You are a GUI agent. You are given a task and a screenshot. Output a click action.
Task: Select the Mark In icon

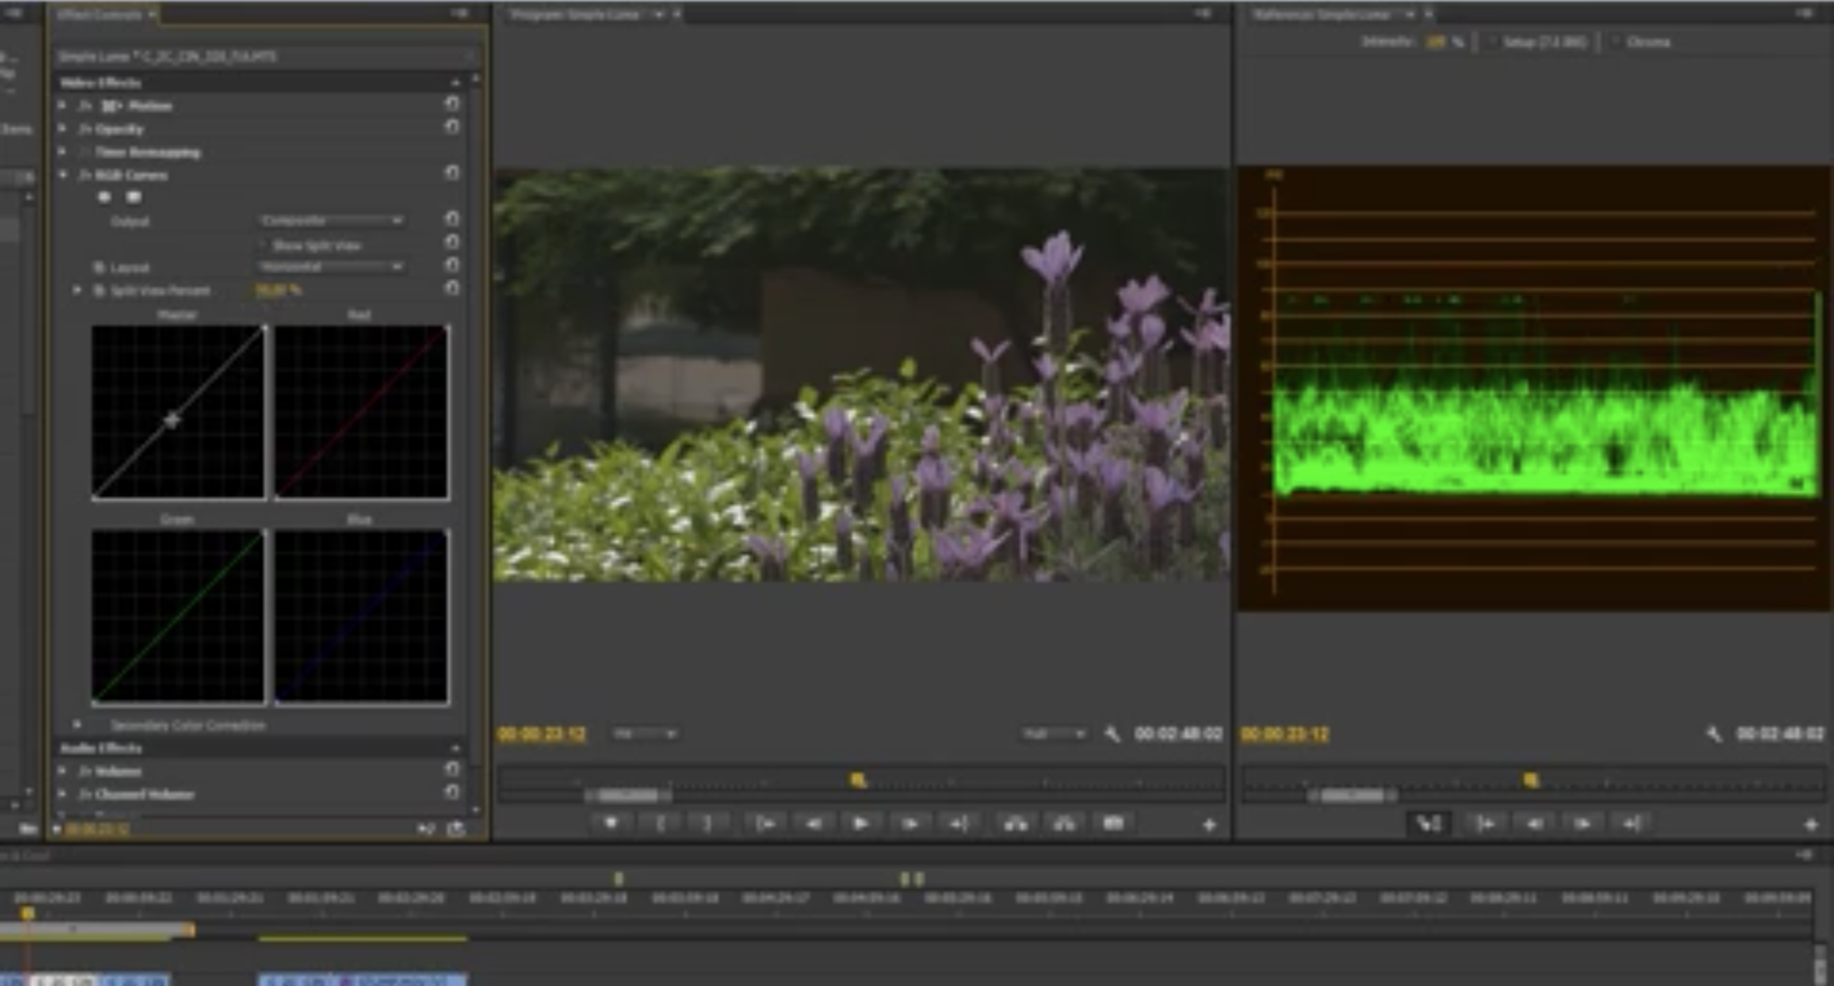point(661,822)
